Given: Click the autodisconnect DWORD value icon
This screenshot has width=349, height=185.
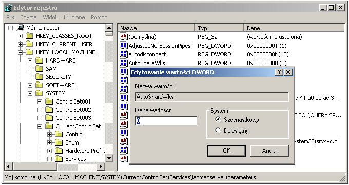Looking at the screenshot, I should tap(124, 54).
